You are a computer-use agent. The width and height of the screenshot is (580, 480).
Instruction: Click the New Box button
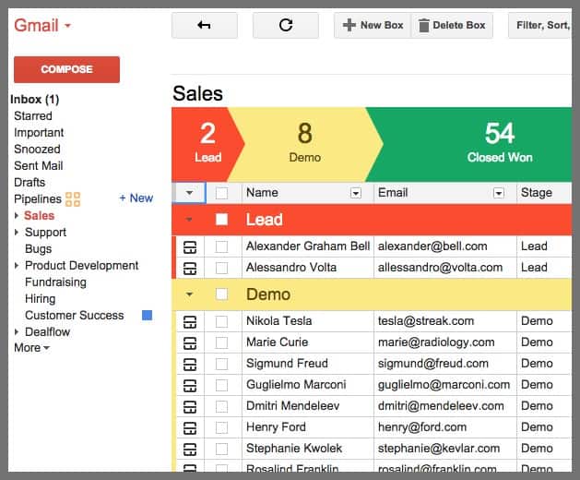point(373,26)
